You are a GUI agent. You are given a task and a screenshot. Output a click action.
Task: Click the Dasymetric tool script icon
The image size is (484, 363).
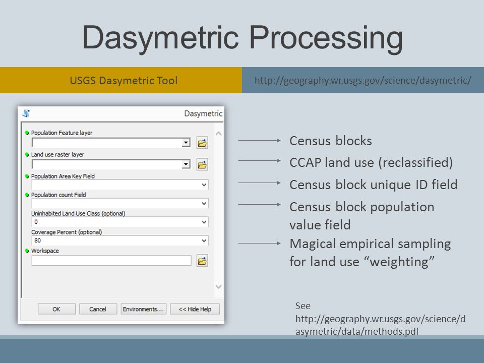coord(26,113)
